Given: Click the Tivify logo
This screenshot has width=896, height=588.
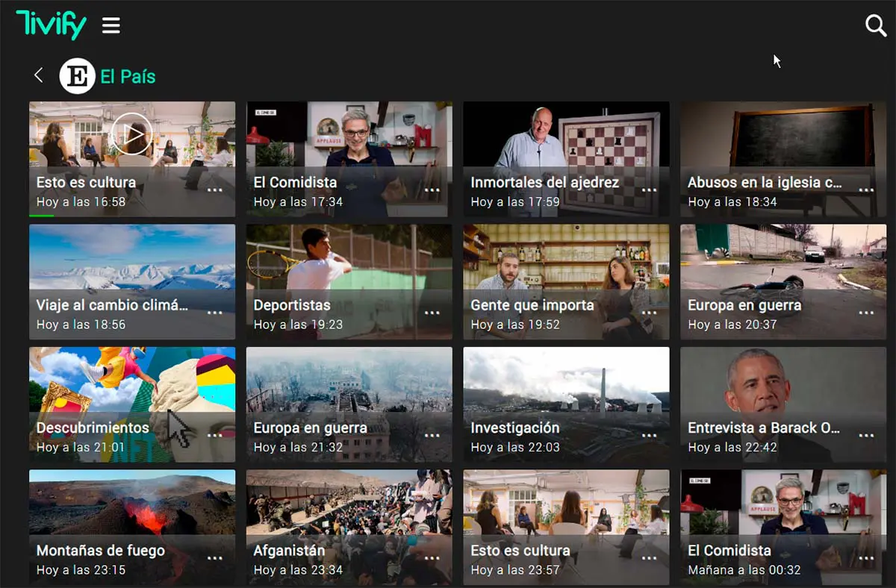Looking at the screenshot, I should point(51,25).
